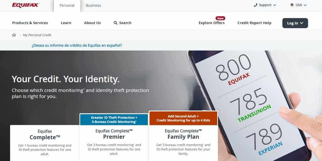322x161 pixels.
Task: Click the My Personal Credit breadcrumb
Action: pos(37,35)
